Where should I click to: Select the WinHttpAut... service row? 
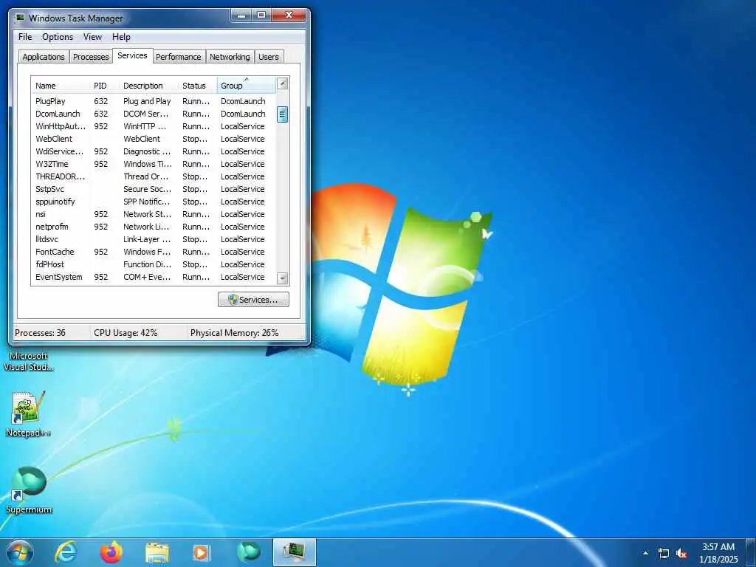[154, 126]
